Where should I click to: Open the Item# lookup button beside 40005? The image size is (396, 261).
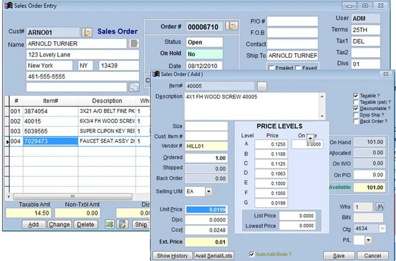point(262,86)
